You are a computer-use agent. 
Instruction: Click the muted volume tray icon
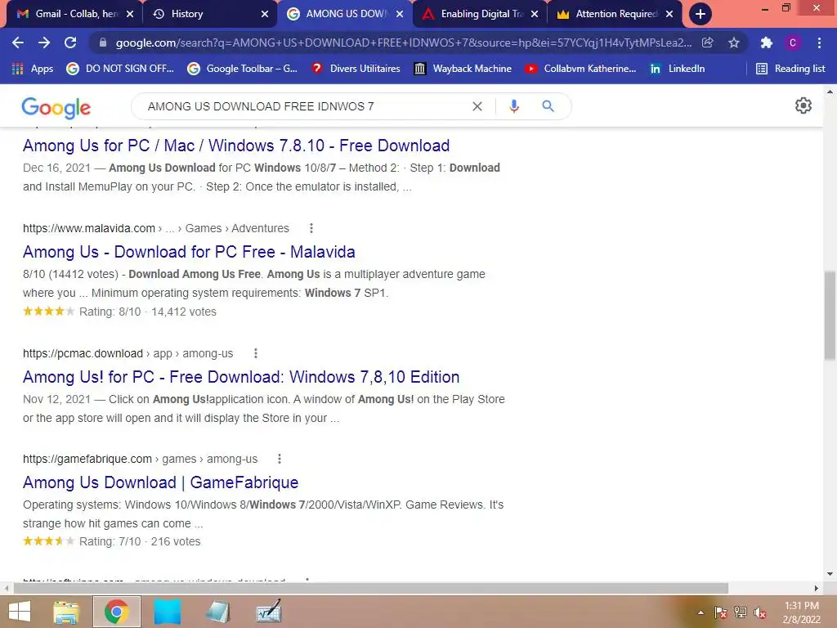pyautogui.click(x=760, y=612)
